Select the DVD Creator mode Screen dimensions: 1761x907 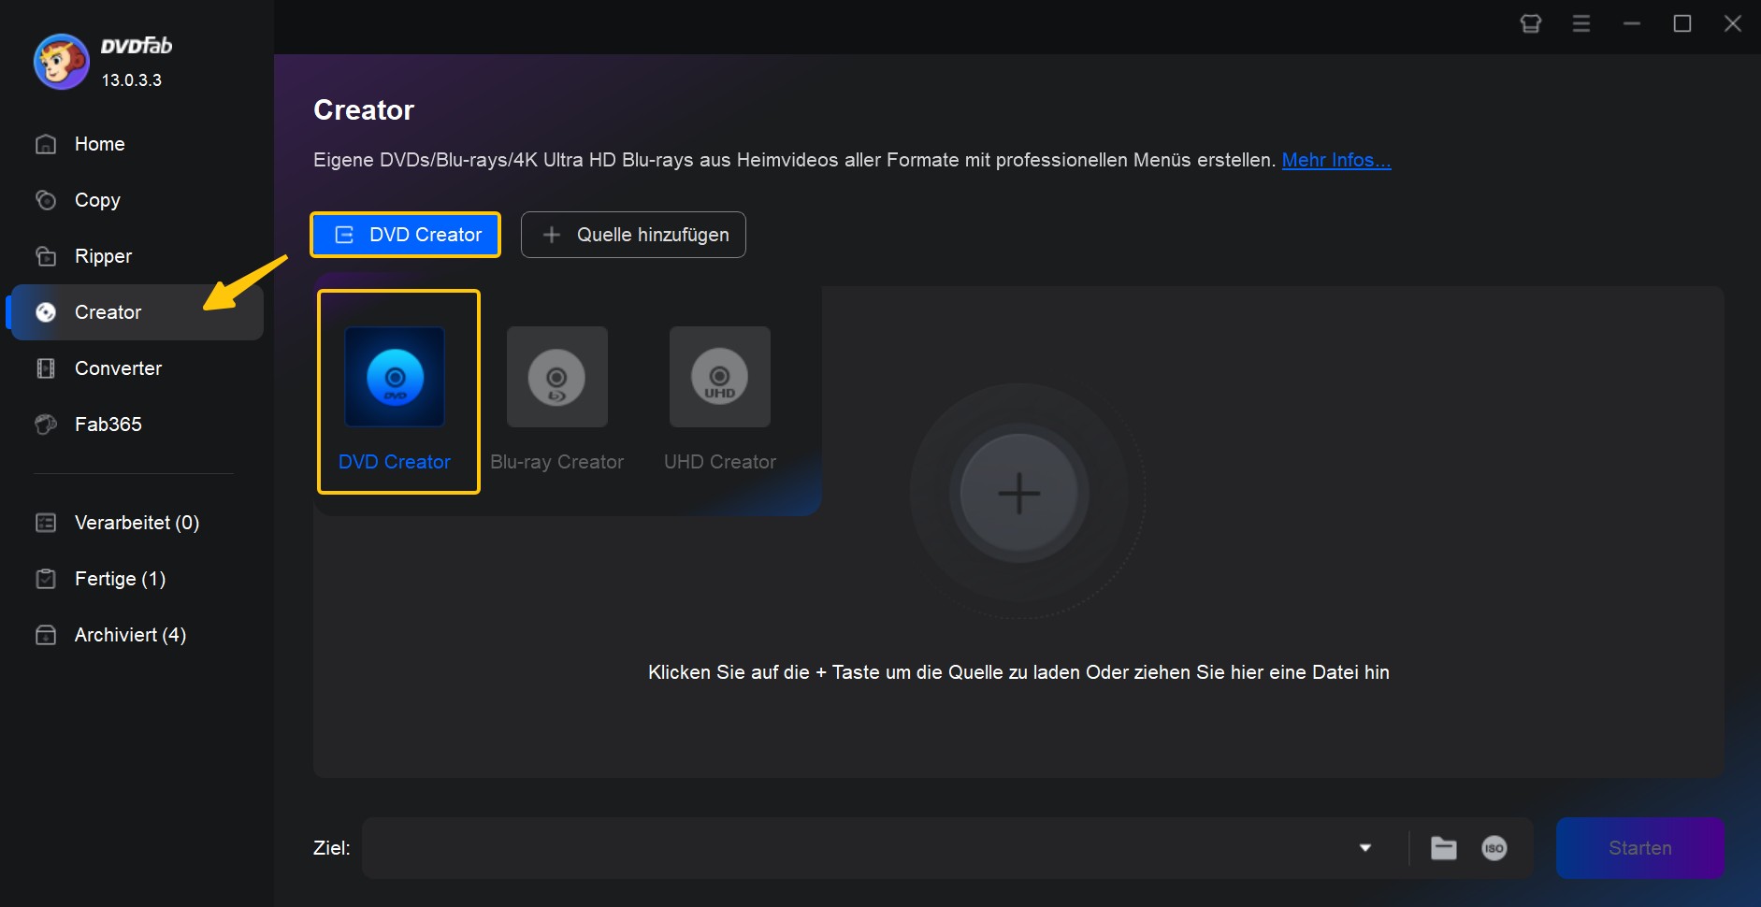(x=397, y=391)
